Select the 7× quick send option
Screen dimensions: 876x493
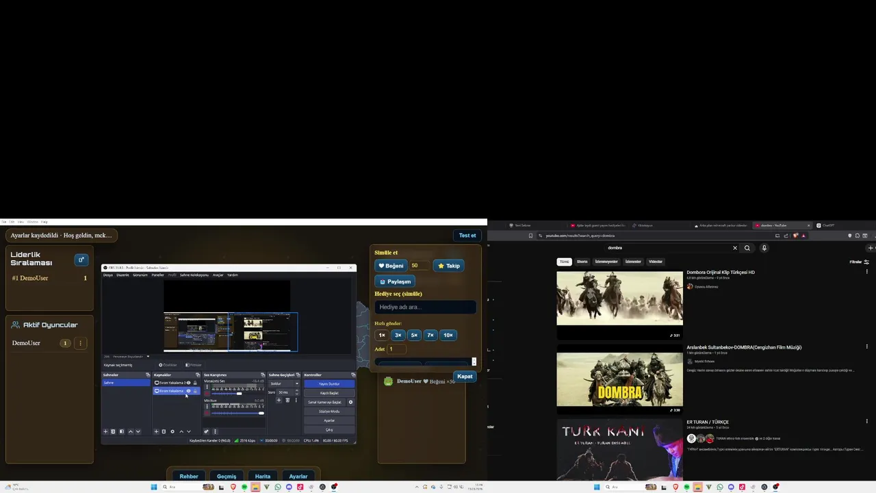click(430, 335)
